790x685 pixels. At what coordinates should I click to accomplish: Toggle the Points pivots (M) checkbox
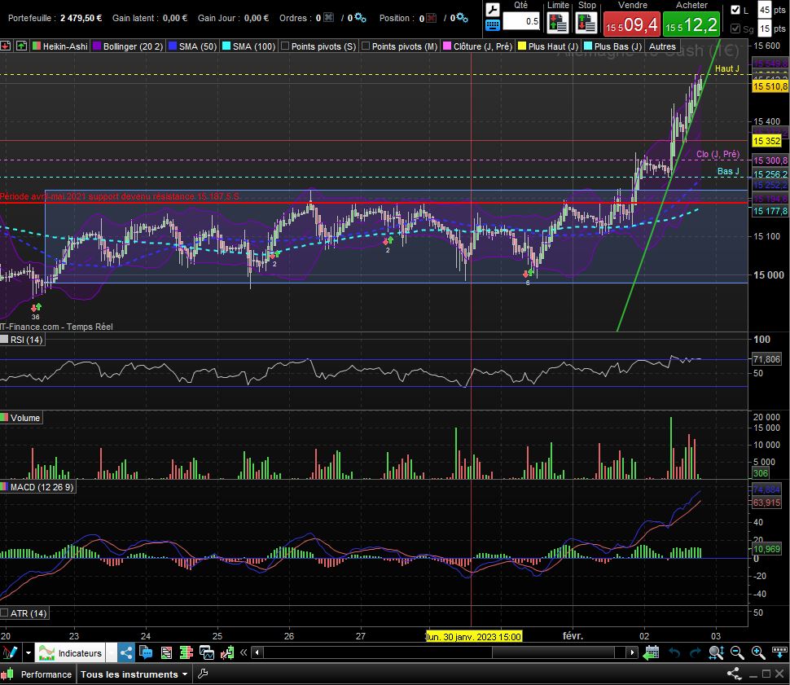tap(366, 46)
